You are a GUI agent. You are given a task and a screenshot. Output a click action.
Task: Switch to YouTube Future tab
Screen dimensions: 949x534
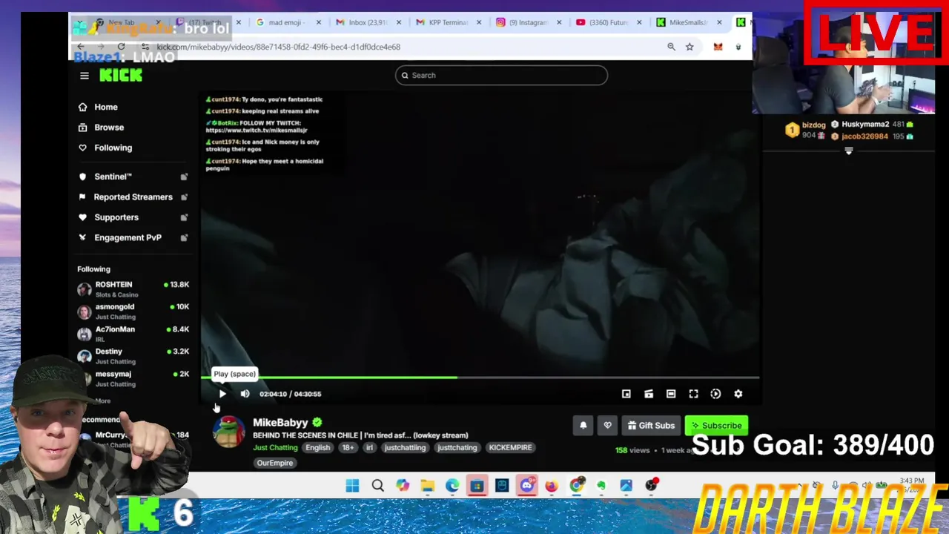608,22
